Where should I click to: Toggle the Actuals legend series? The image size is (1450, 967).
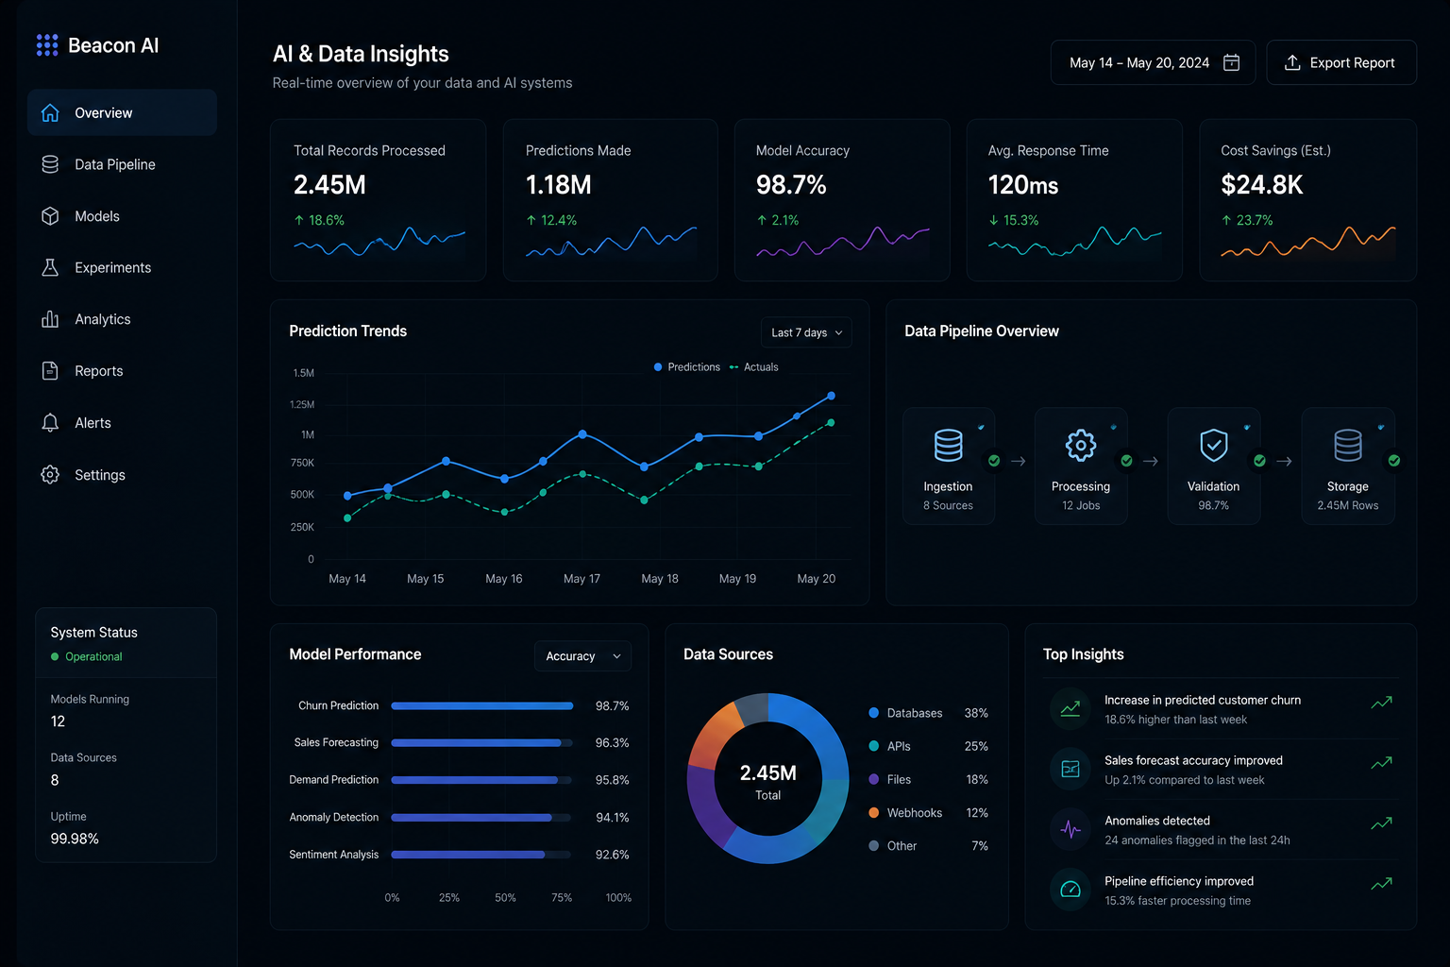click(x=754, y=367)
